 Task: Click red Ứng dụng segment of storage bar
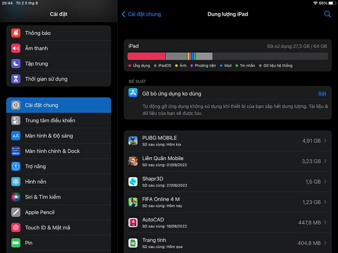[x=146, y=56]
